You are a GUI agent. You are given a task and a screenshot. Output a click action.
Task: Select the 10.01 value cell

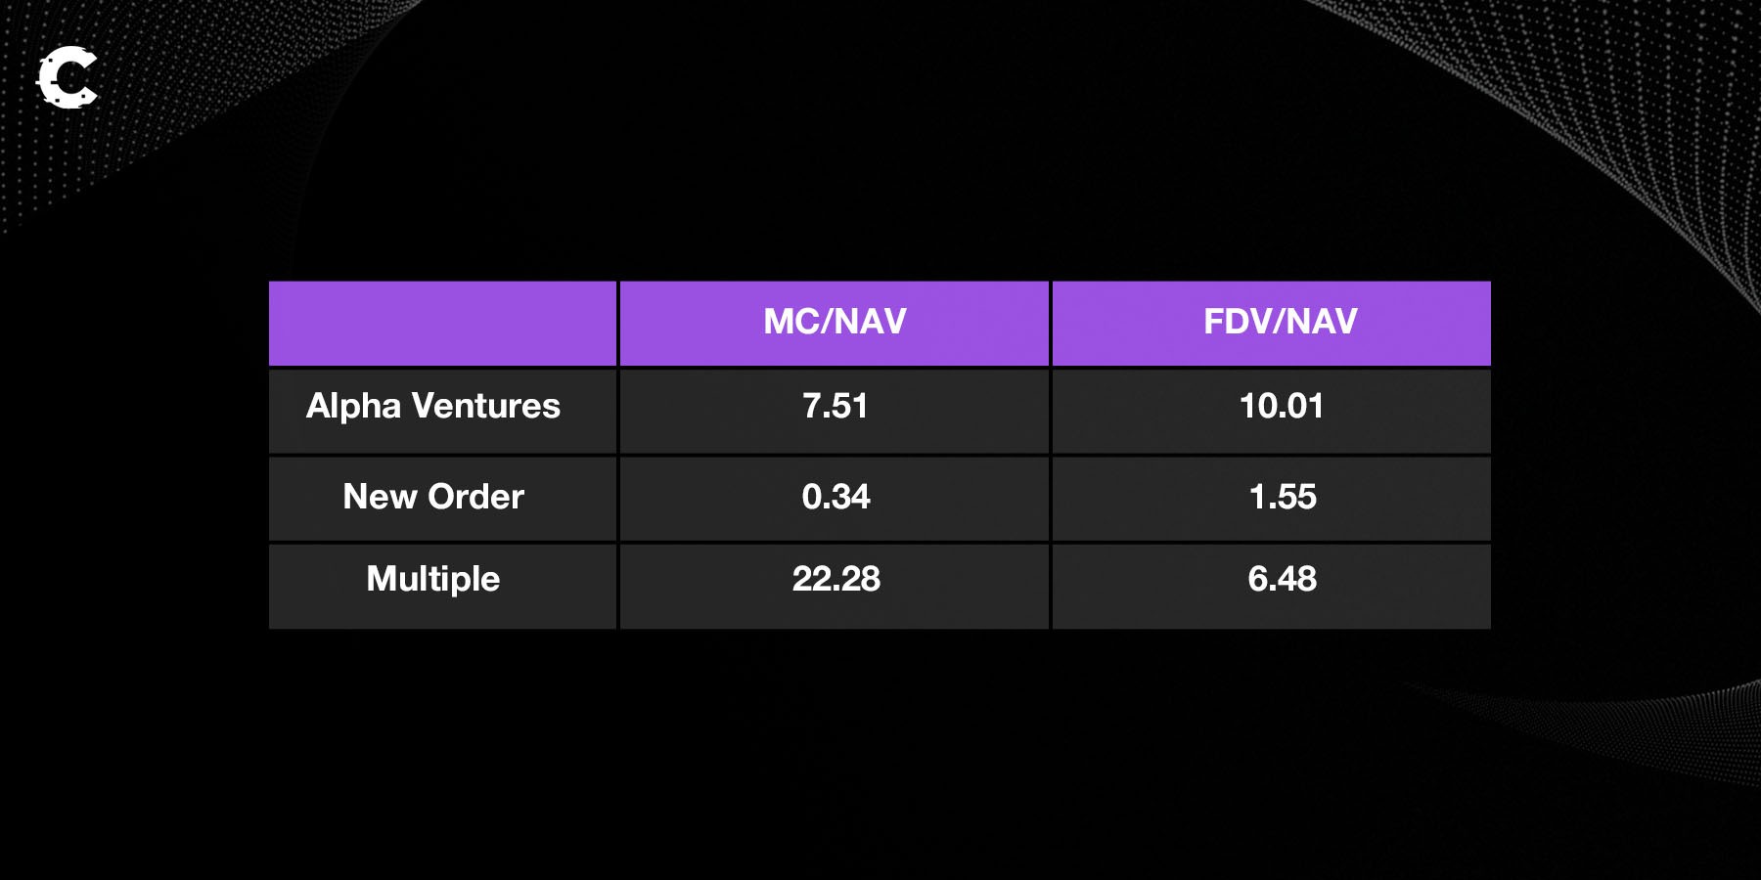[x=1281, y=407]
